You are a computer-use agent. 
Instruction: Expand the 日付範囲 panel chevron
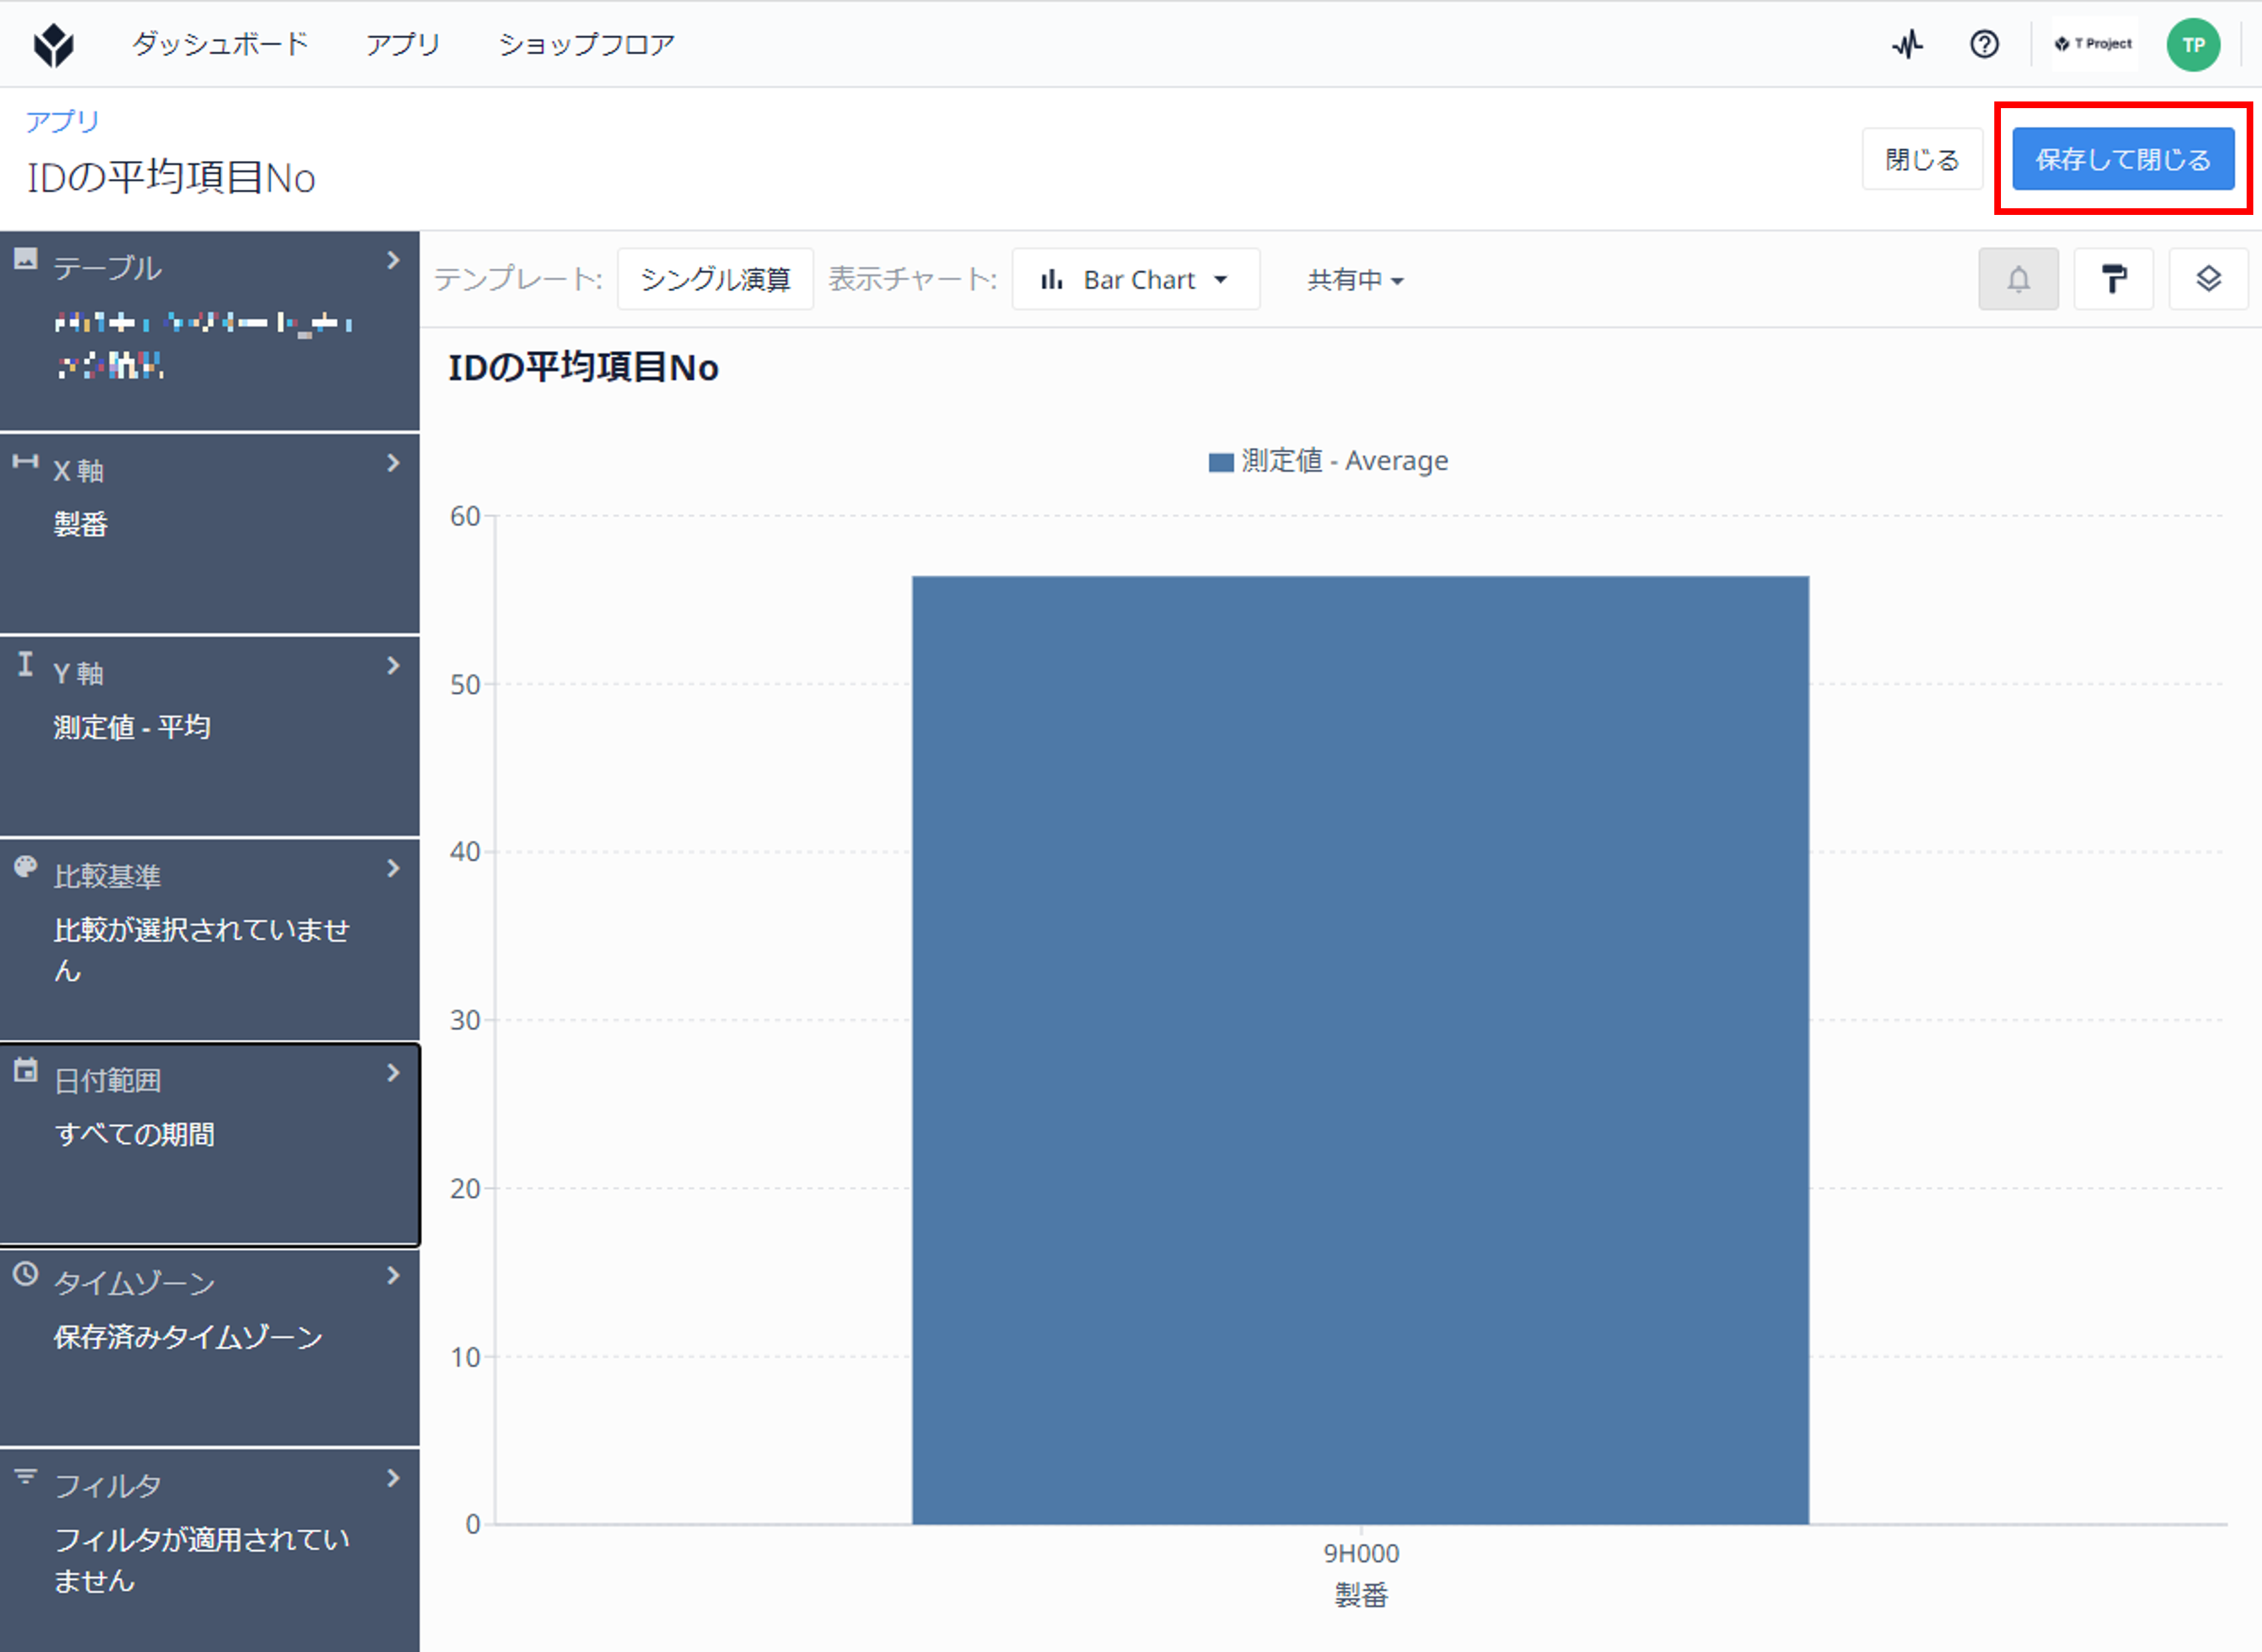[x=394, y=1073]
